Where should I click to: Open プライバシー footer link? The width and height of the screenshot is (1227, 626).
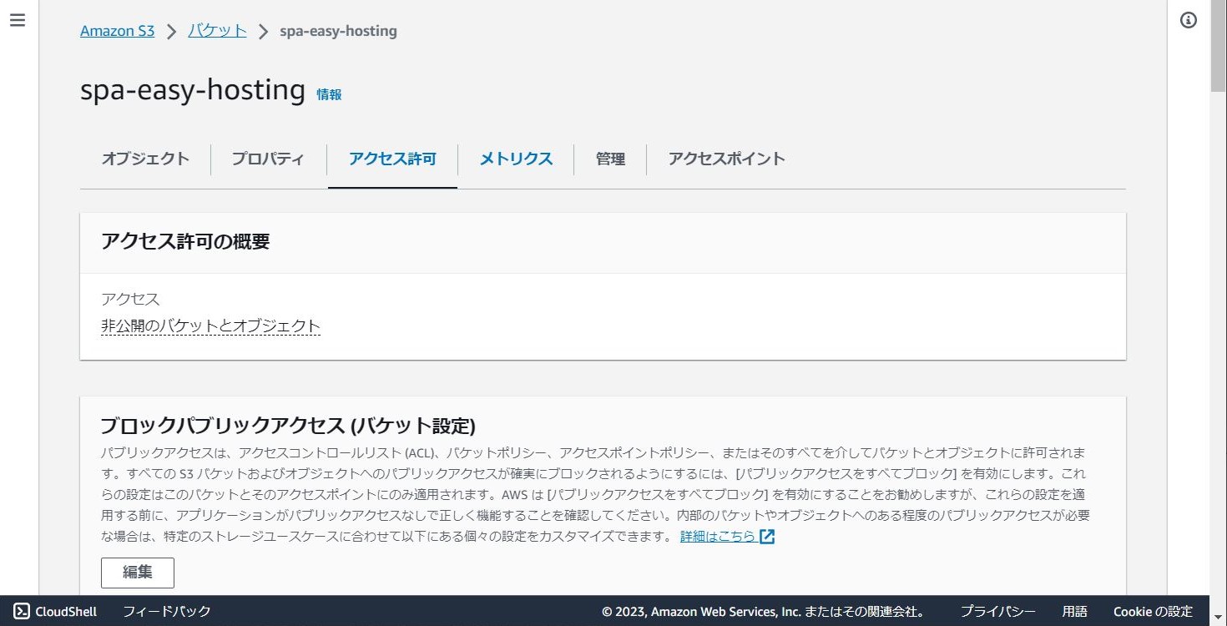(x=997, y=611)
